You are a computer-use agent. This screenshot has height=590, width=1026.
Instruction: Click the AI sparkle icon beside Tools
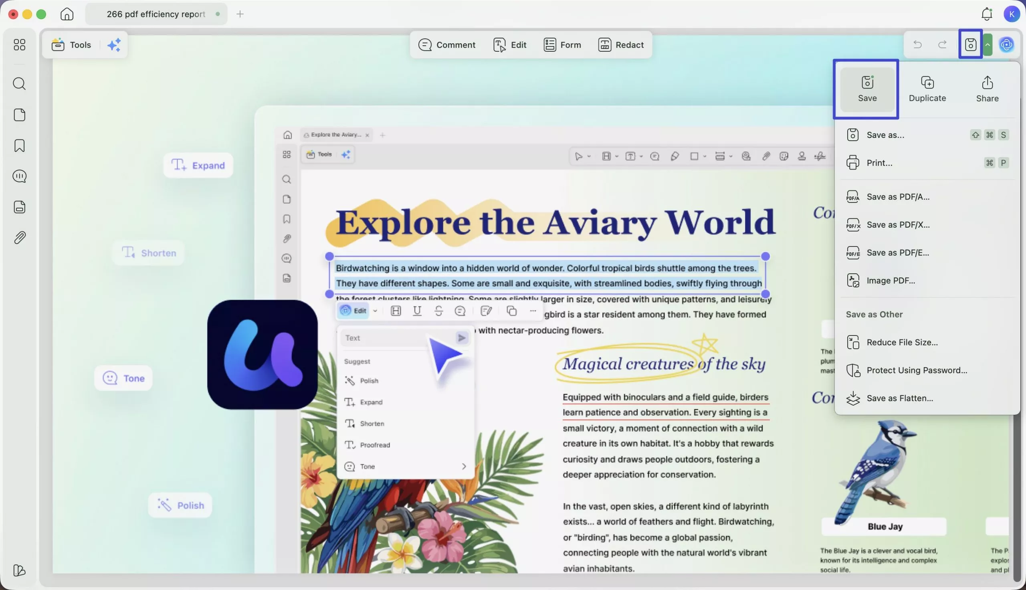point(114,44)
